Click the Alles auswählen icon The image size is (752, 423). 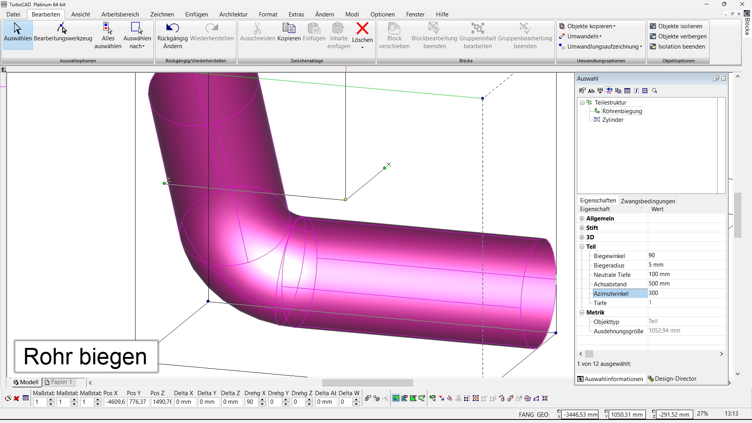coord(108,28)
